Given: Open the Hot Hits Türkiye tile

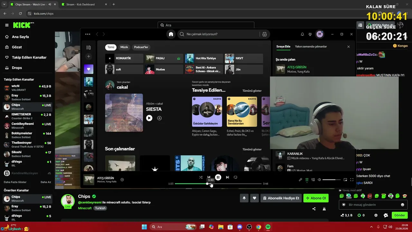Looking at the screenshot, I should point(204,58).
